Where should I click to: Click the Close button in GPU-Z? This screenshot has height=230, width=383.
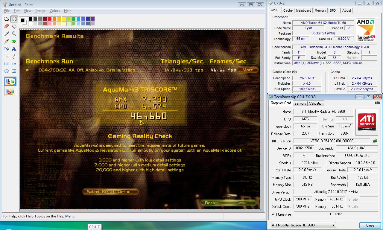[x=370, y=226]
